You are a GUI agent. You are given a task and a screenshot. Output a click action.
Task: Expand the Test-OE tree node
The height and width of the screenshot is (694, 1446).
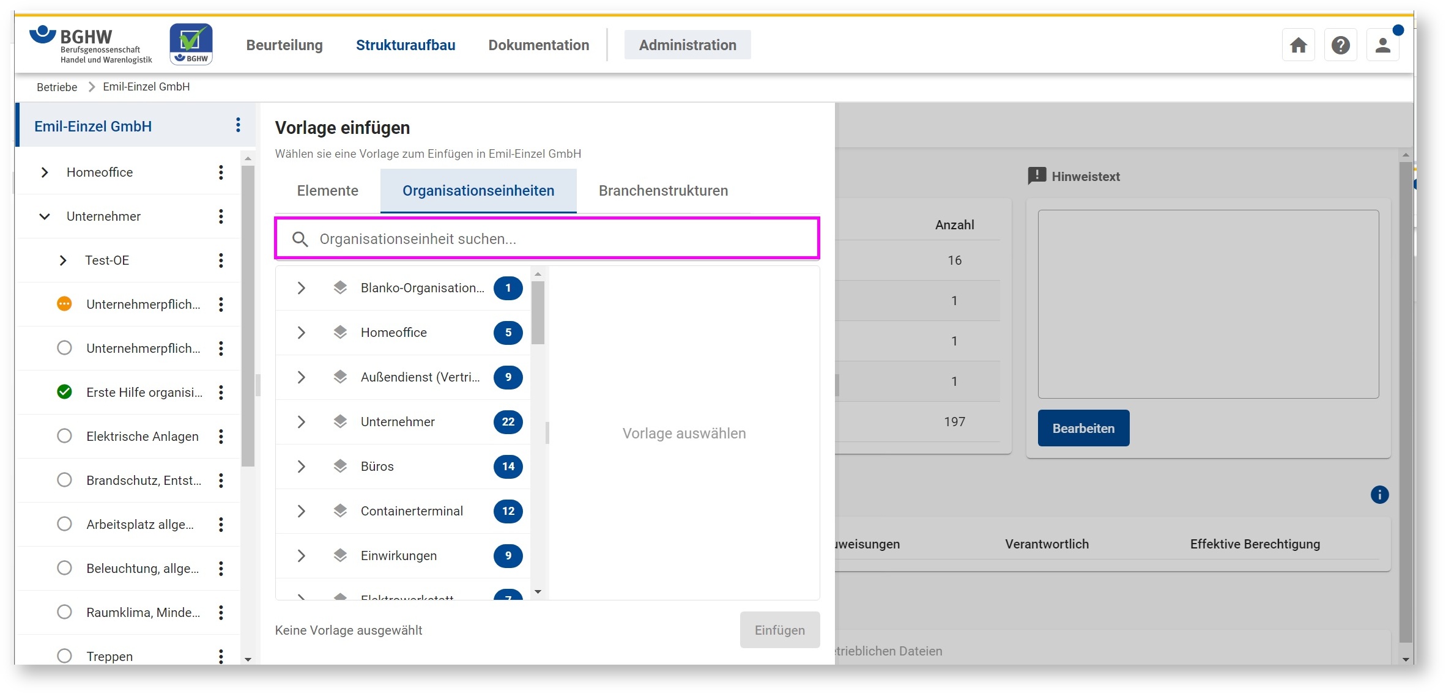[63, 260]
